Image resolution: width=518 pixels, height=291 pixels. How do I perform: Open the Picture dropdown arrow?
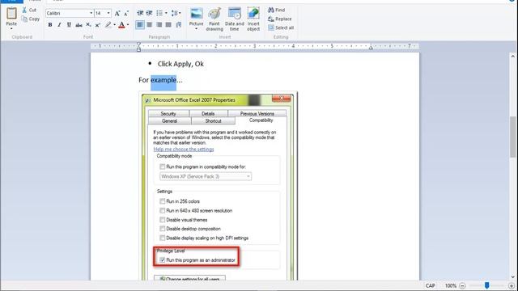click(196, 29)
